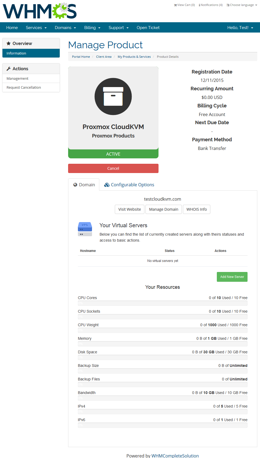Click the Backup Files usage bar
Image resolution: width=260 pixels, height=458 pixels.
[x=163, y=385]
